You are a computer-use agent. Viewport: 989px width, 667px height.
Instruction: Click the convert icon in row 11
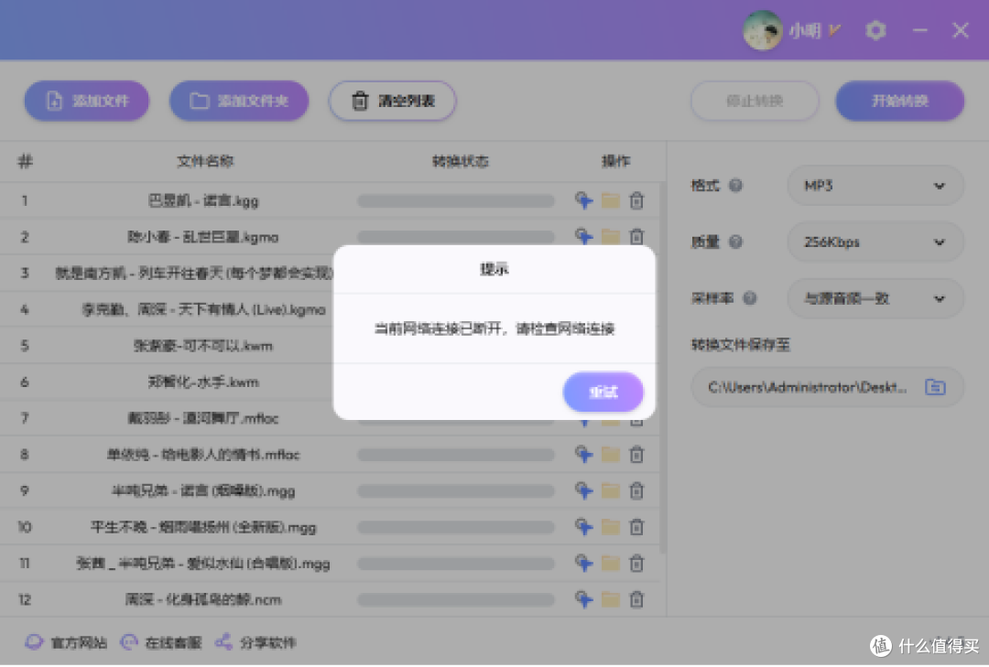click(584, 564)
